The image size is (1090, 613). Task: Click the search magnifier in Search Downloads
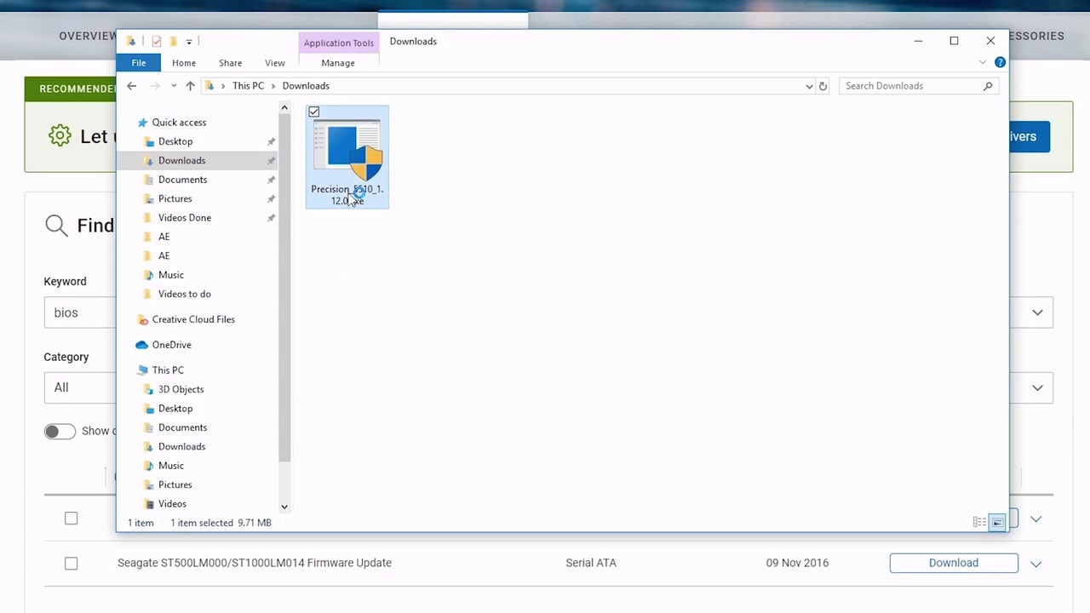coord(988,86)
